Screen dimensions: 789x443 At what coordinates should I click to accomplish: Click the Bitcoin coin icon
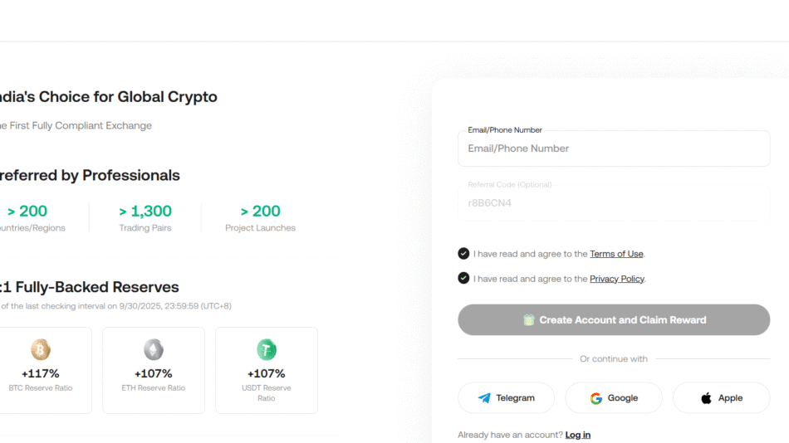[41, 349]
